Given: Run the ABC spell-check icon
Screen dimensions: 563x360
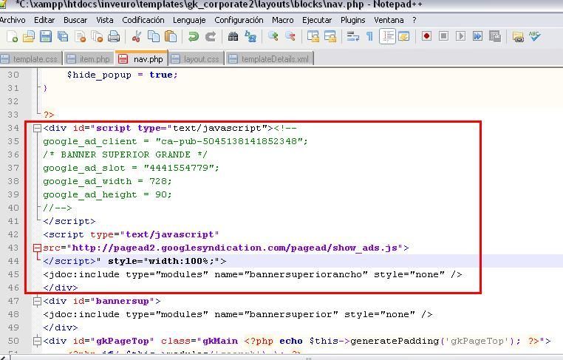Looking at the screenshot, I should (x=535, y=37).
